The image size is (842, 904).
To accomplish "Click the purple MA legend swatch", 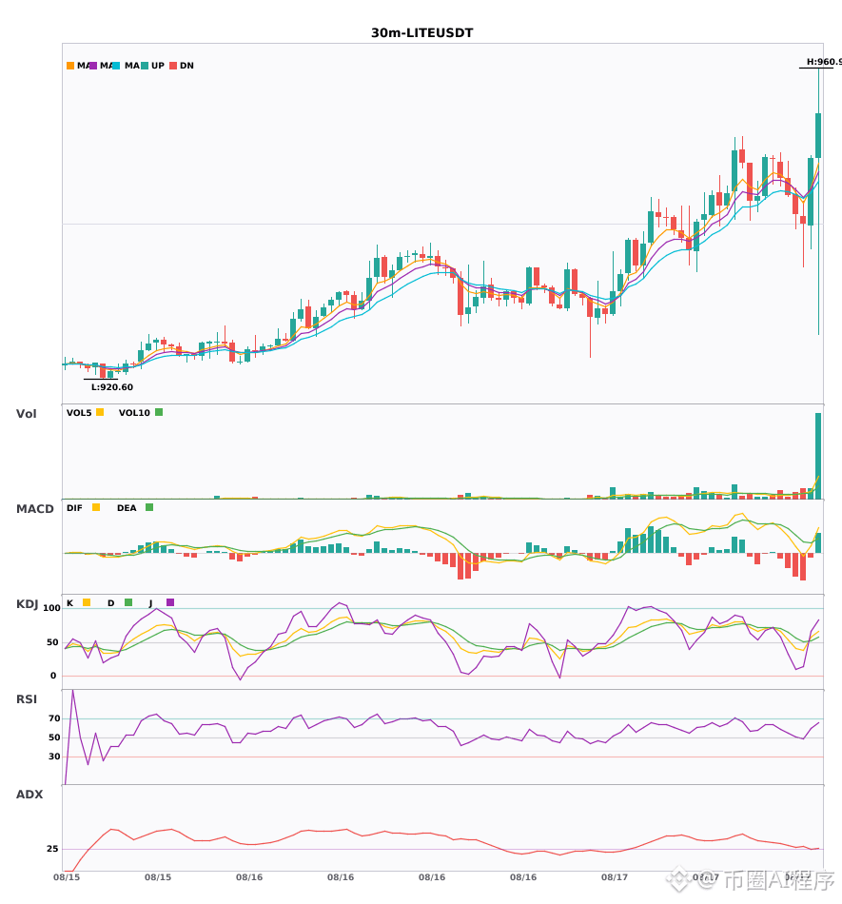I will point(93,66).
